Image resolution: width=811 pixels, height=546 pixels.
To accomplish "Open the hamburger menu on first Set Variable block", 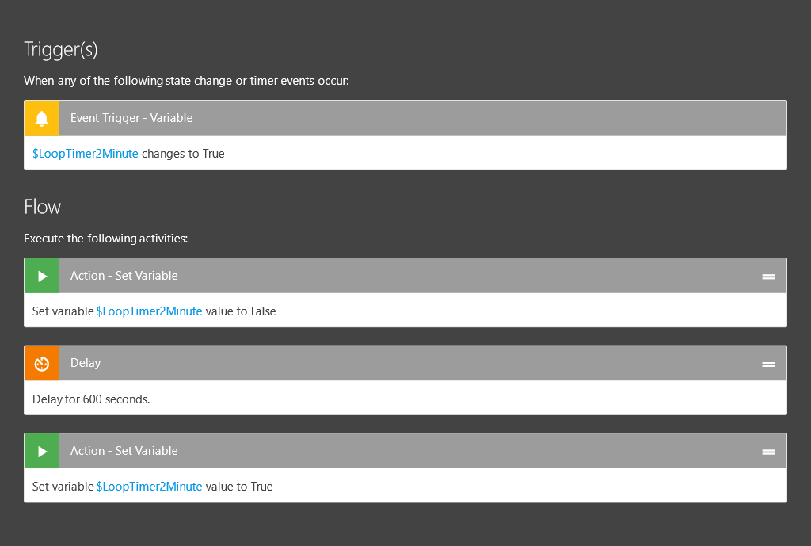I will (x=767, y=276).
